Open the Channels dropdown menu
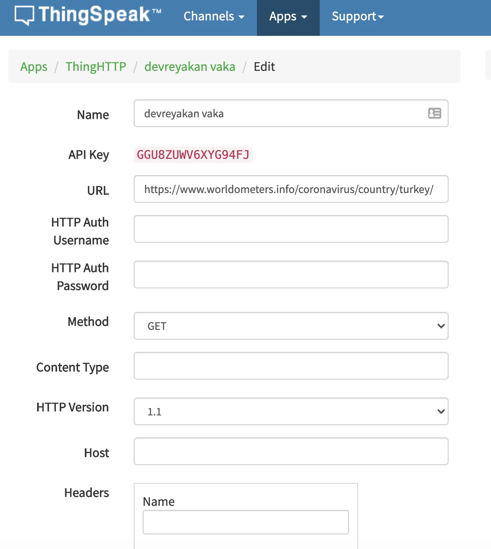The image size is (491, 549). [214, 16]
